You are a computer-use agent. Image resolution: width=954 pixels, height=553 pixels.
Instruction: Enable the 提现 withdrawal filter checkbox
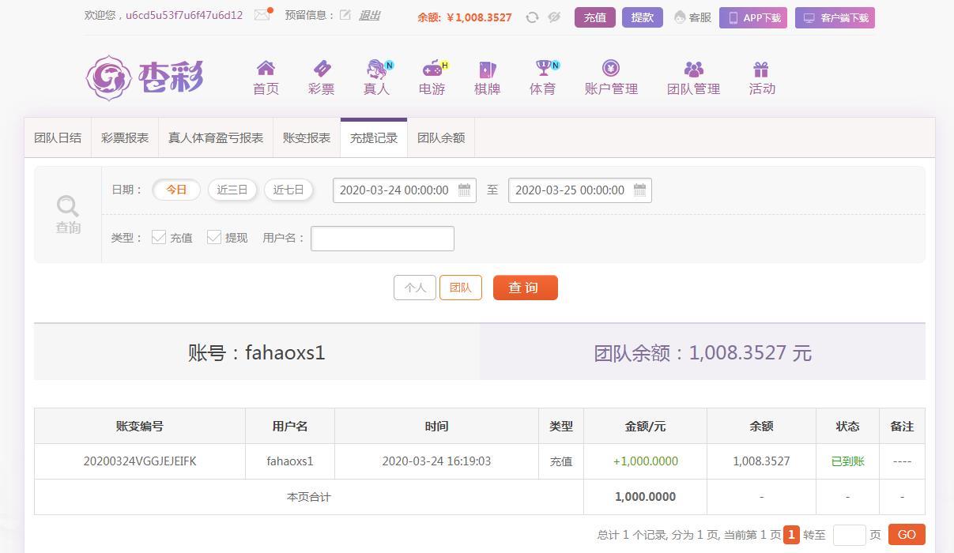214,237
